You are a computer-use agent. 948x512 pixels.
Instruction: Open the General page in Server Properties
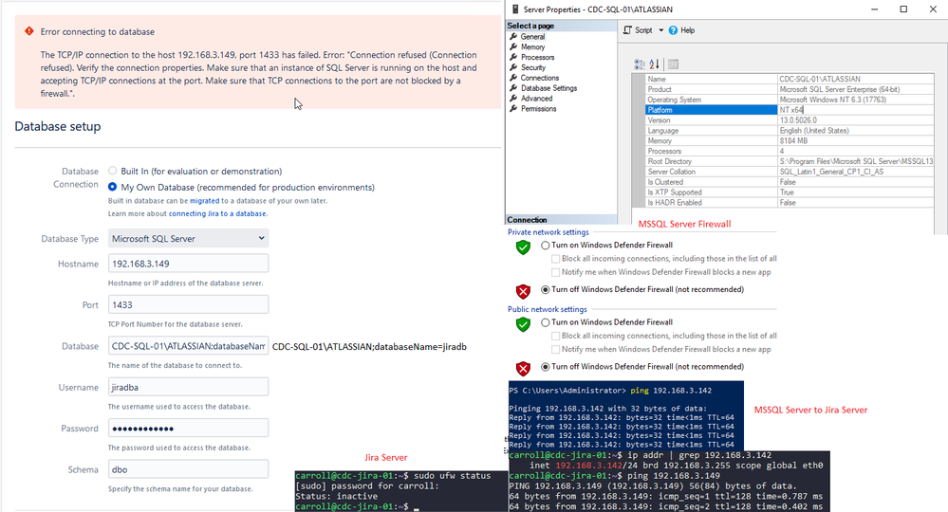click(x=532, y=37)
